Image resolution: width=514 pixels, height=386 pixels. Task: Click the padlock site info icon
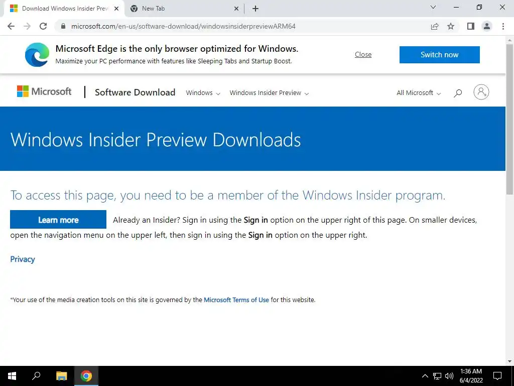tap(63, 26)
